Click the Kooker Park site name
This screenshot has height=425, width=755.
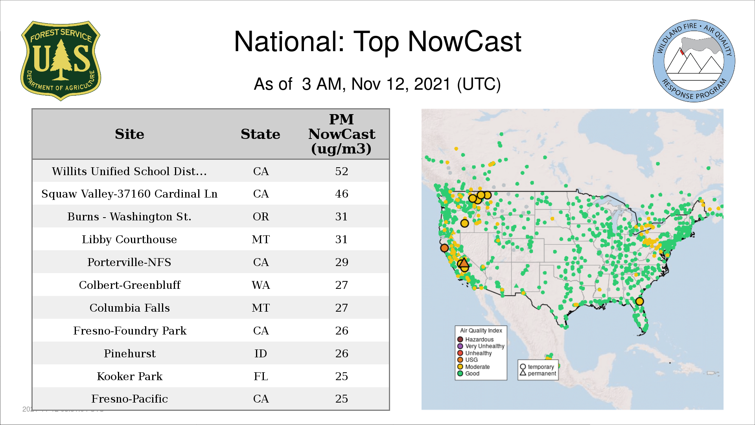point(129,376)
